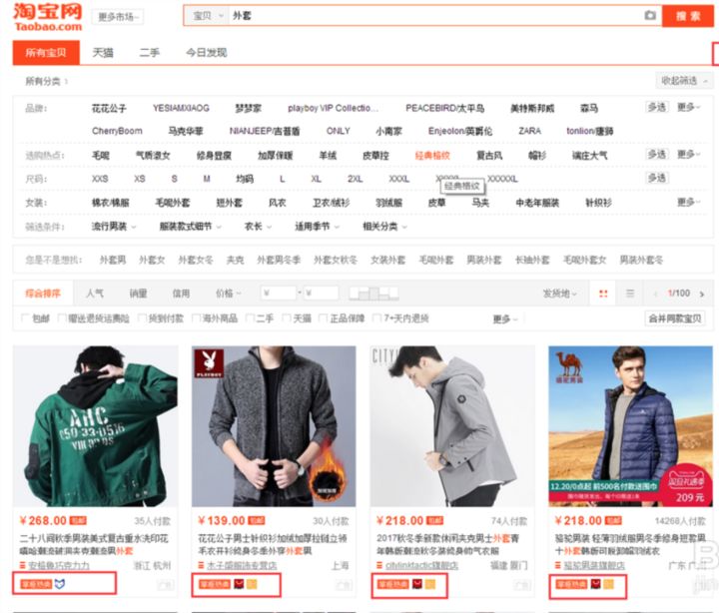Open the 宝贝 search type dropdown
719x613 pixels.
208,16
